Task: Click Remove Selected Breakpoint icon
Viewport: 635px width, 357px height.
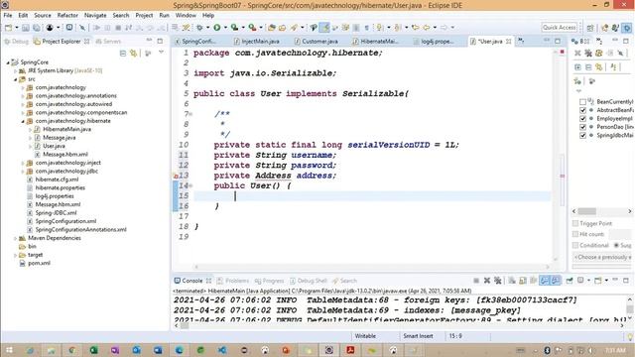Action: click(577, 53)
